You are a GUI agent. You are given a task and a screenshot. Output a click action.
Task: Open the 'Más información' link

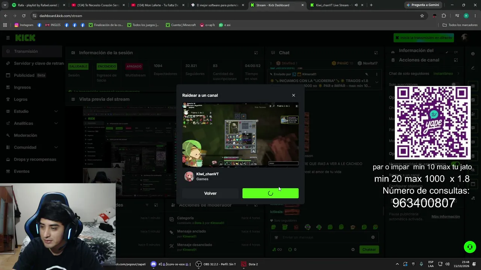coord(446,217)
